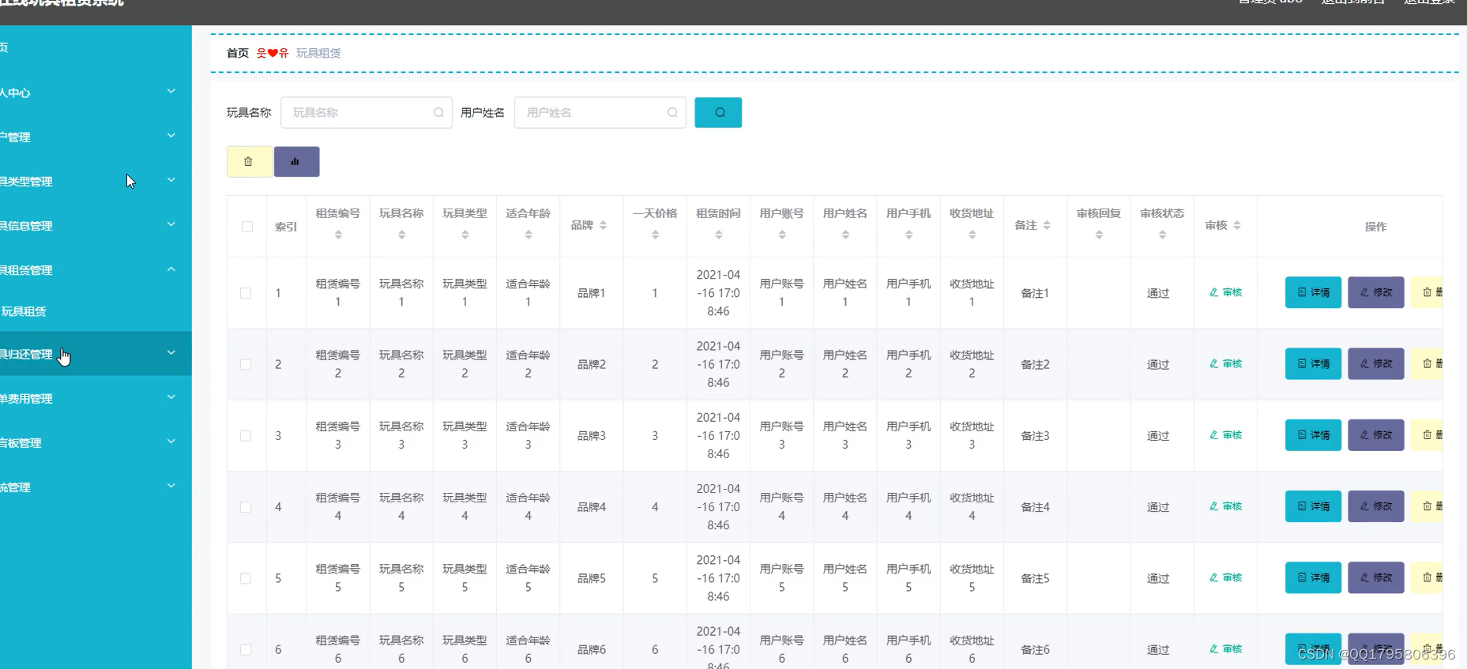This screenshot has width=1467, height=669.
Task: Sort by 租赁时间 column arrows
Action: [x=718, y=235]
